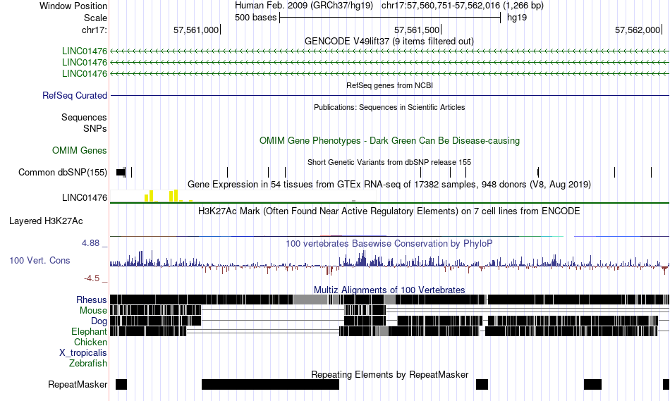Open Short Genetic Variants from dbSNP title
This screenshot has width=670, height=401.
(x=389, y=162)
